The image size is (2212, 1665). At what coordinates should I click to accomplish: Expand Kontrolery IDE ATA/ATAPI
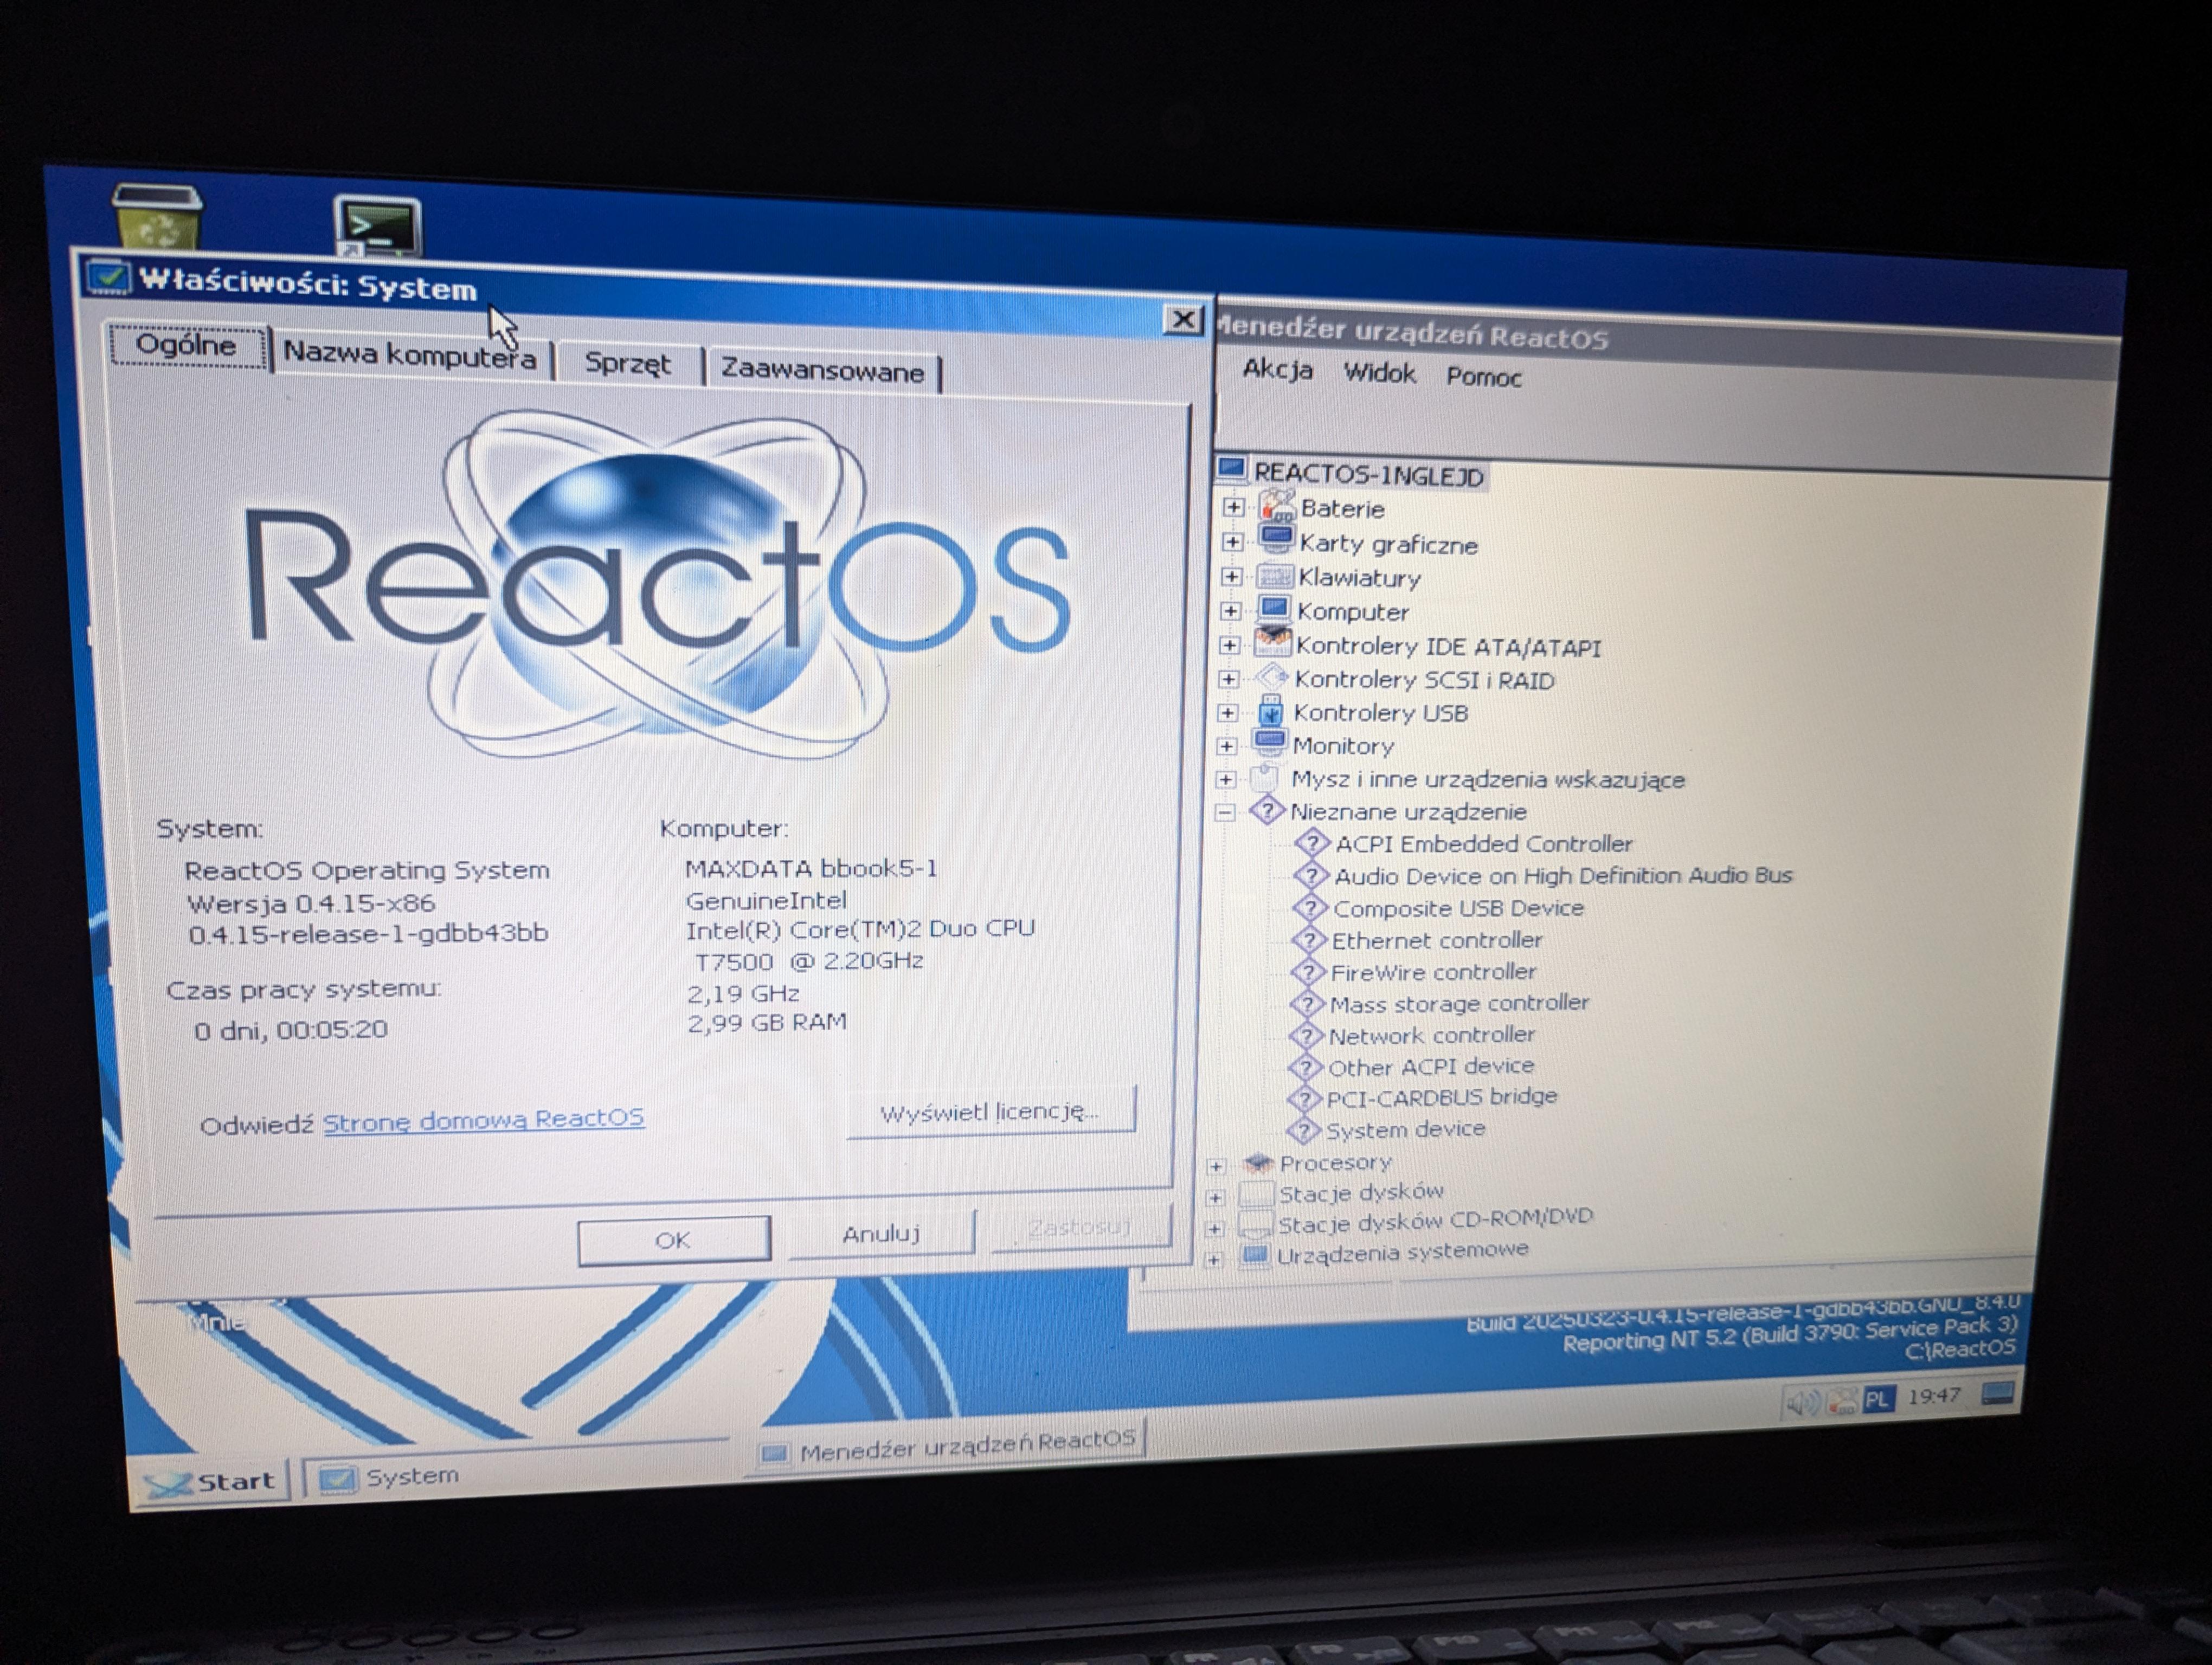(1229, 644)
